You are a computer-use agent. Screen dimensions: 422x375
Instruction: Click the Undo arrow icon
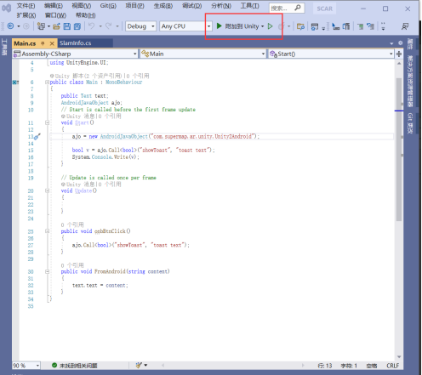(91, 26)
